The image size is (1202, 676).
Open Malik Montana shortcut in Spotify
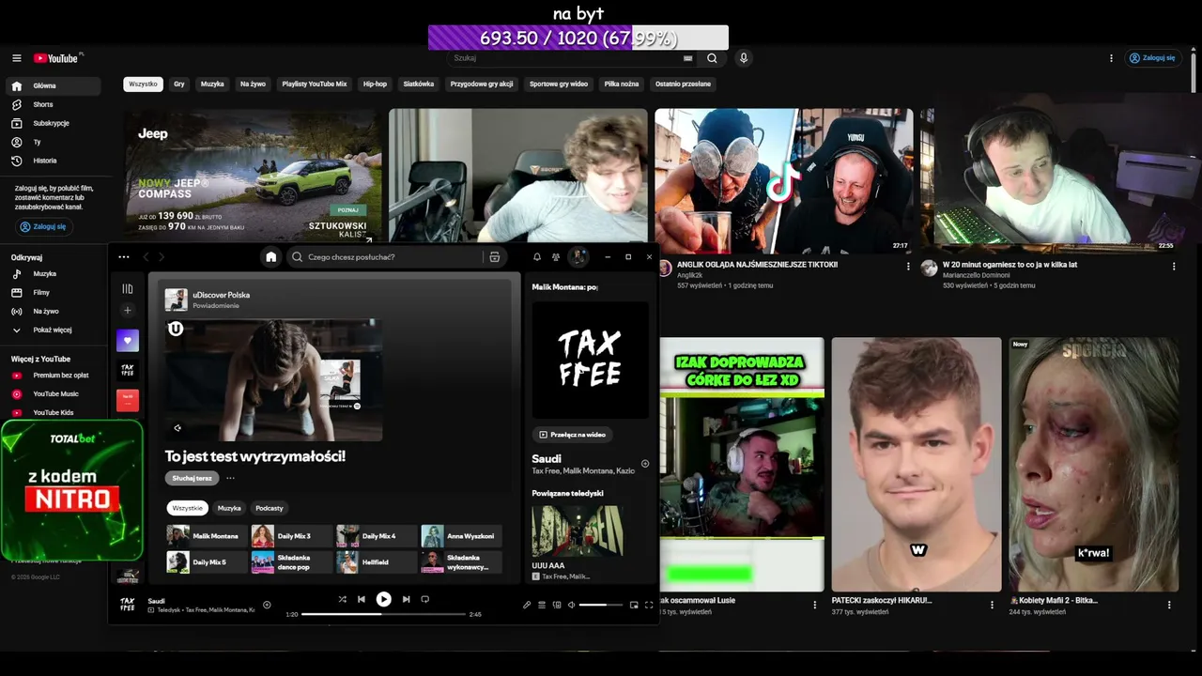(x=207, y=536)
